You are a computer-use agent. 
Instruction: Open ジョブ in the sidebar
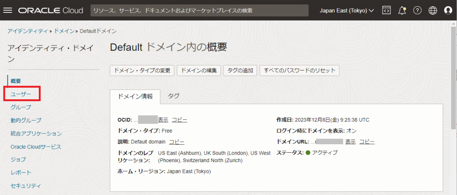(x=18, y=159)
